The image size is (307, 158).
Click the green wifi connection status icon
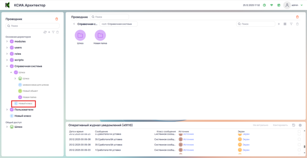[x=272, y=5]
